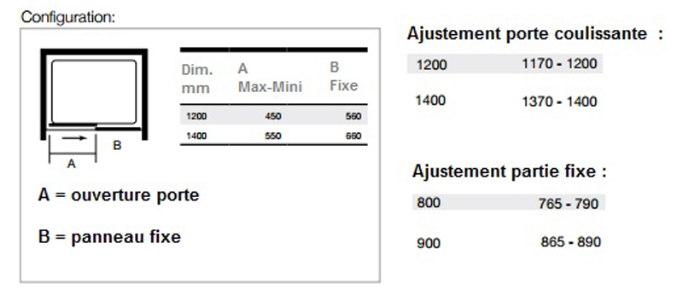Click the 1400 row in dimension table
683x307 pixels.
(273, 136)
